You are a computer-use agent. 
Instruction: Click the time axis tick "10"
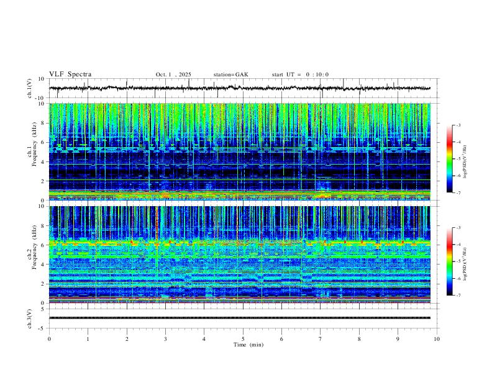point(437,339)
